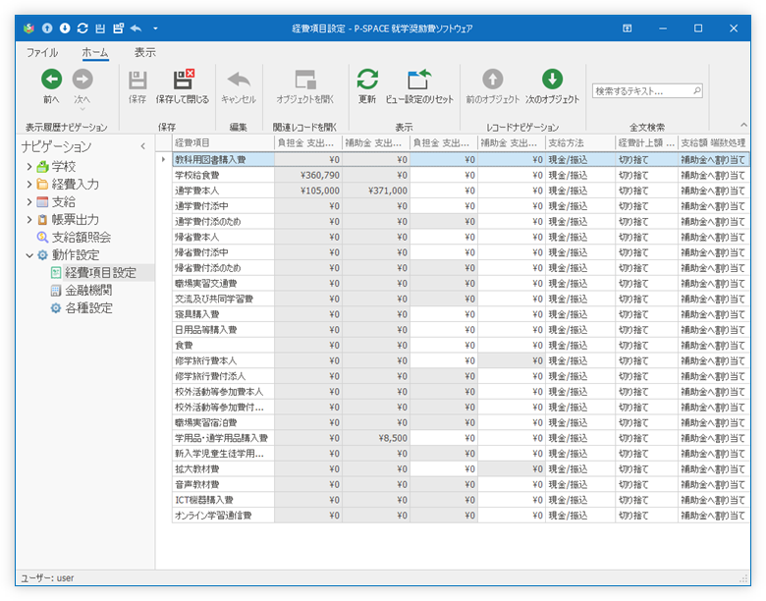Screen dimensions: 766x601
Task: Select the 修学旅行費本人 row
Action: coord(461,361)
